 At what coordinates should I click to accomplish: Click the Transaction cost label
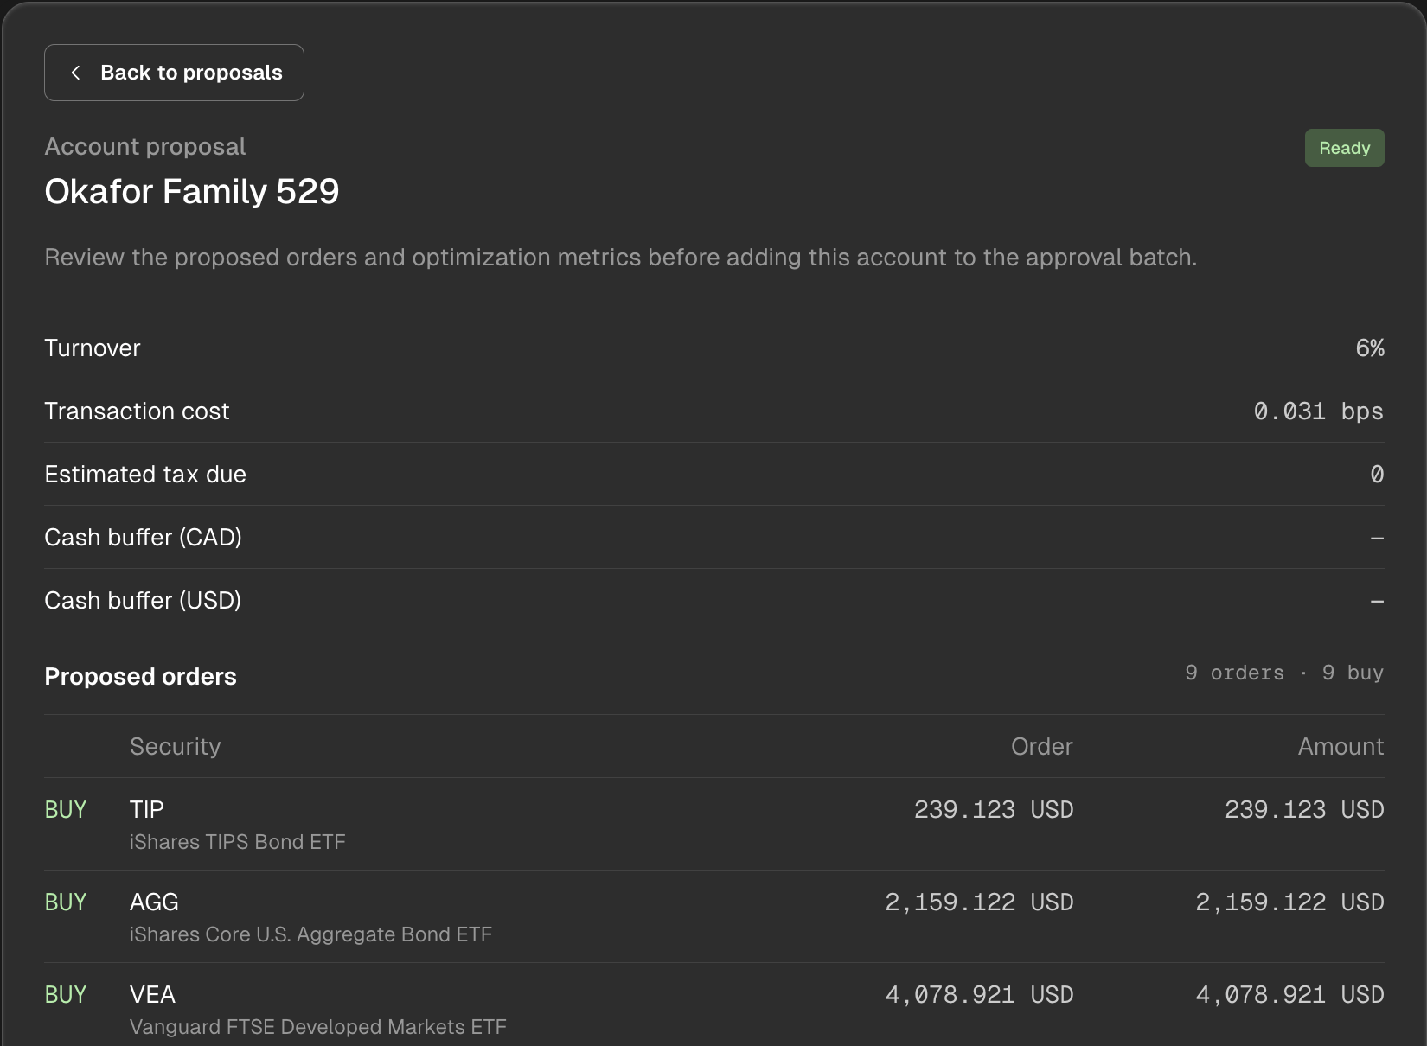point(137,411)
